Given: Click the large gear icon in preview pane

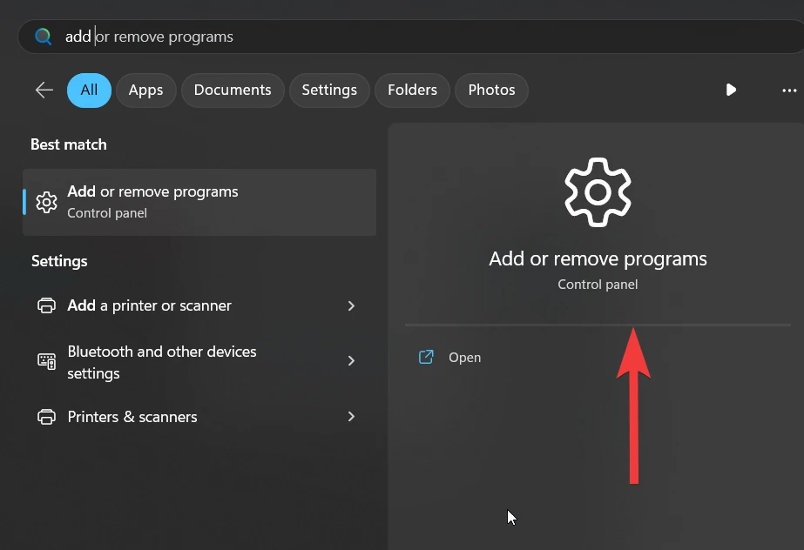Looking at the screenshot, I should coord(598,192).
